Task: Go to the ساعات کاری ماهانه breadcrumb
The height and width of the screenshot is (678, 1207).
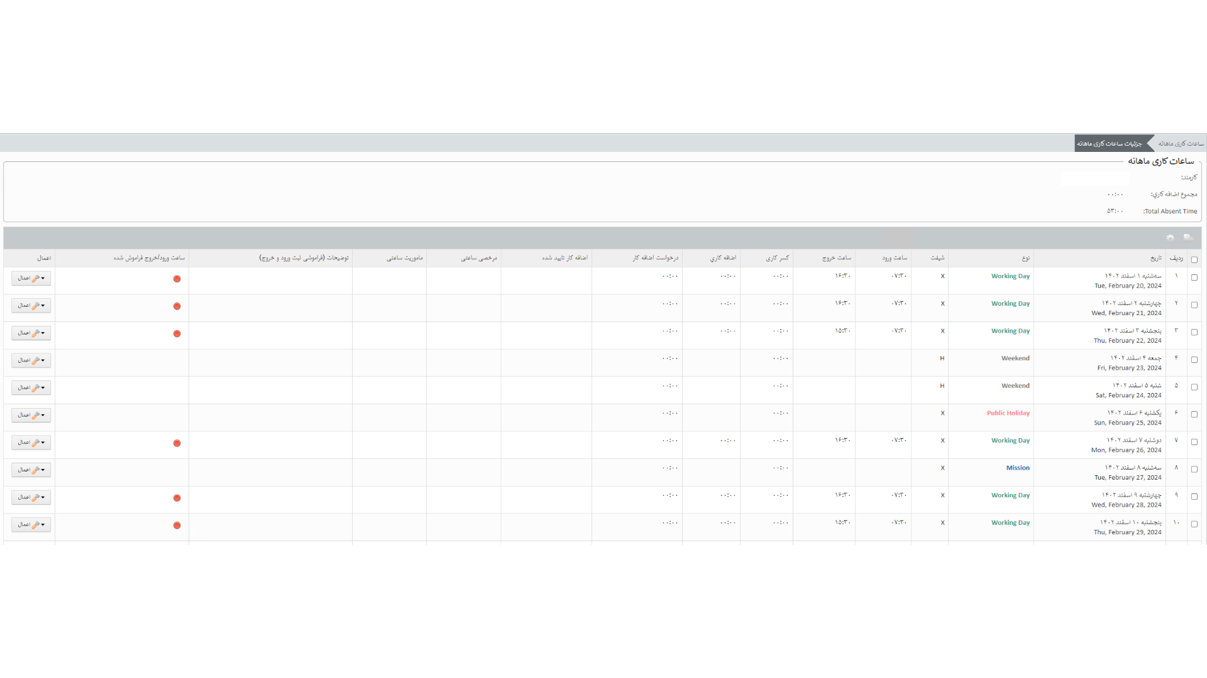Action: pyautogui.click(x=1181, y=144)
